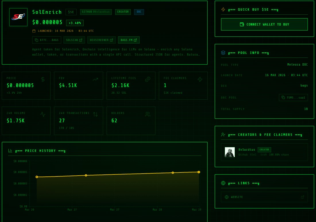Screen dimensions: 316x222
Task: Click the $1.75K 24H volume value
Action: pyautogui.click(x=16, y=121)
